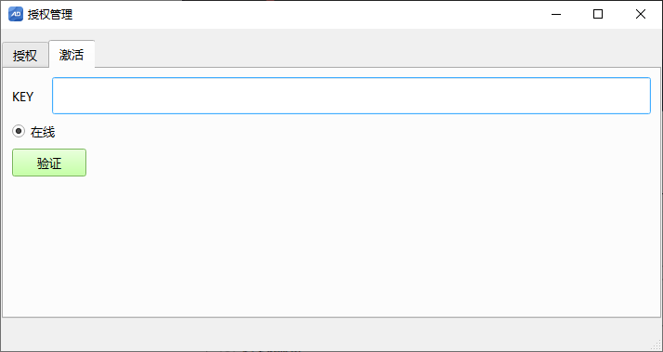Click blank panel area below 验证 button

point(330,245)
